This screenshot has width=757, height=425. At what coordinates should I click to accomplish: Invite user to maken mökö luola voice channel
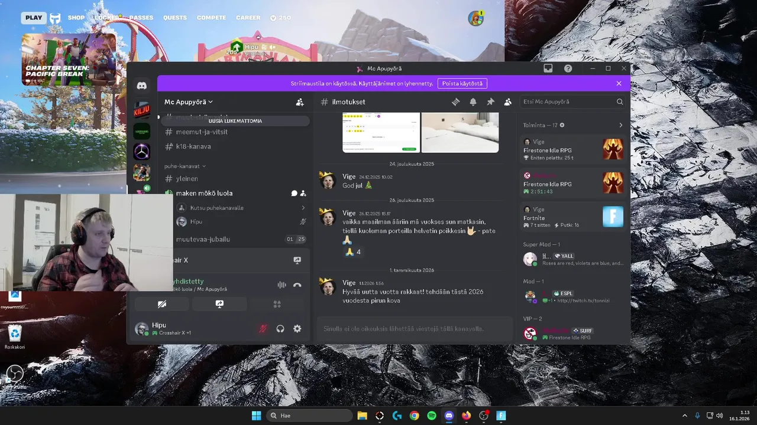(x=303, y=193)
